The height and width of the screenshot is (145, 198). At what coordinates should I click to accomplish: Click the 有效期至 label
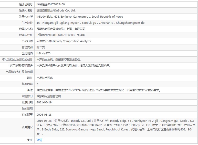(27, 115)
